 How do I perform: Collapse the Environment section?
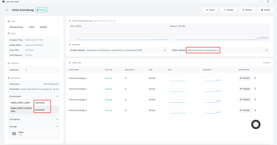point(57,96)
